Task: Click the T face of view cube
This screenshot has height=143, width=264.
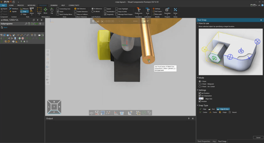Action: [x=54, y=107]
